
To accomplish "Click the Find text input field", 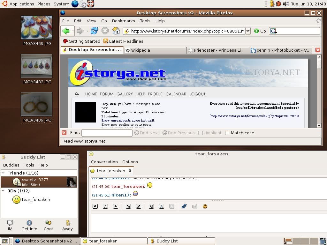I will click(x=107, y=133).
